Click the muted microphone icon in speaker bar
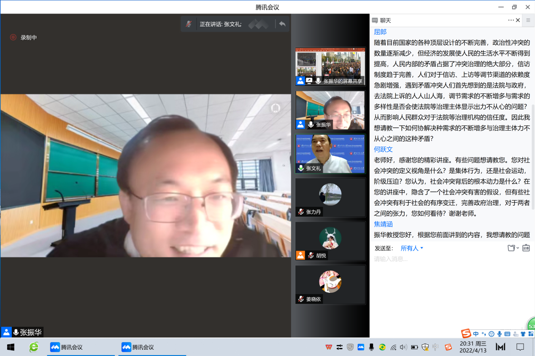The width and height of the screenshot is (535, 356). click(x=189, y=24)
